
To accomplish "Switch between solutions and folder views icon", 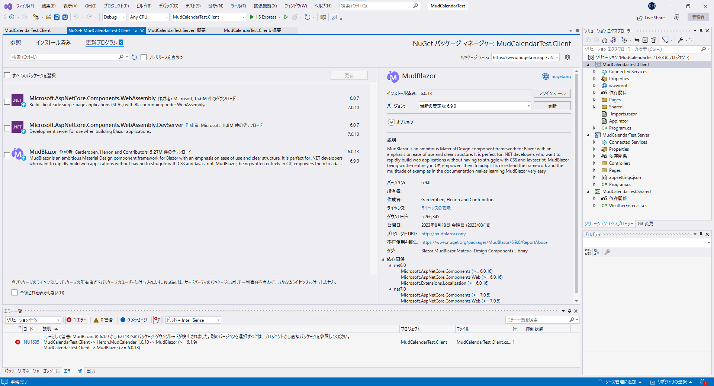I will pos(613,40).
